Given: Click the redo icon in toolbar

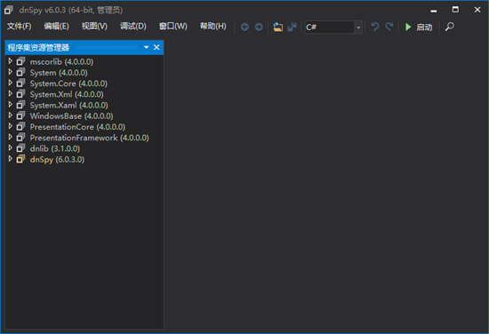Looking at the screenshot, I should [389, 27].
